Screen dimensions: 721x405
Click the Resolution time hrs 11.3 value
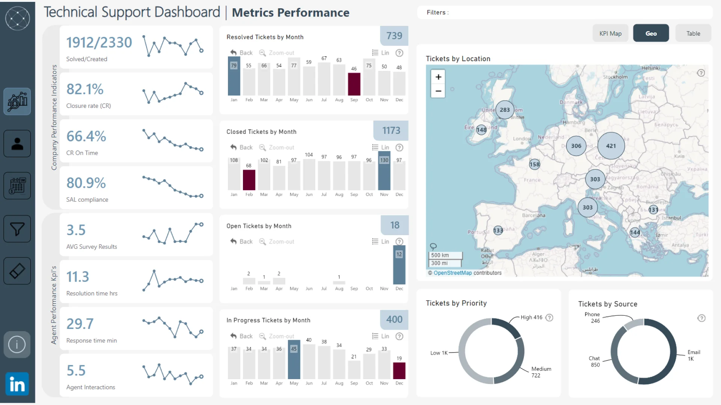point(78,277)
